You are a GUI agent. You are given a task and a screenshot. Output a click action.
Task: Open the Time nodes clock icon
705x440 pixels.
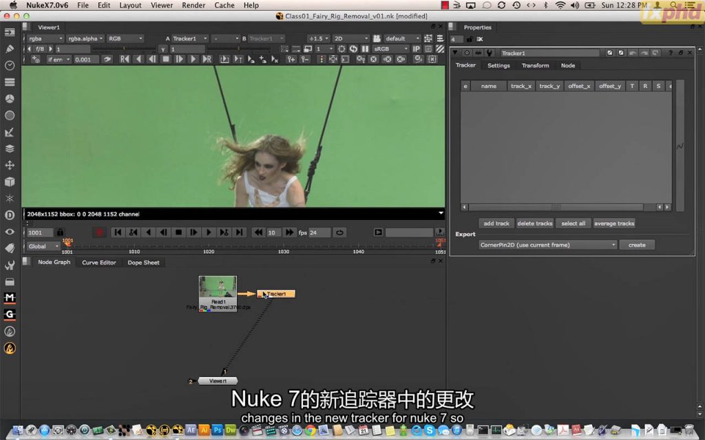10,65
